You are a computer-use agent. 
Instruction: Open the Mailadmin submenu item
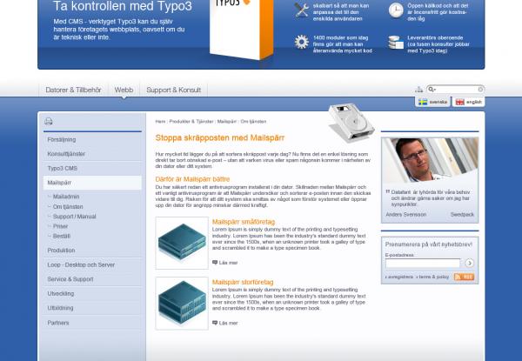[x=66, y=197]
